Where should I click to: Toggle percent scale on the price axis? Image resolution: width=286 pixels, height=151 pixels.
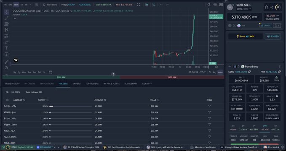click(210, 72)
